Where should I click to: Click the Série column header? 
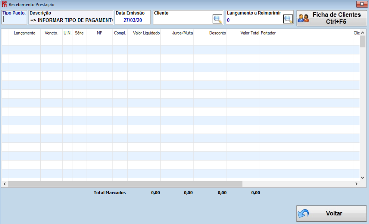pyautogui.click(x=79, y=33)
